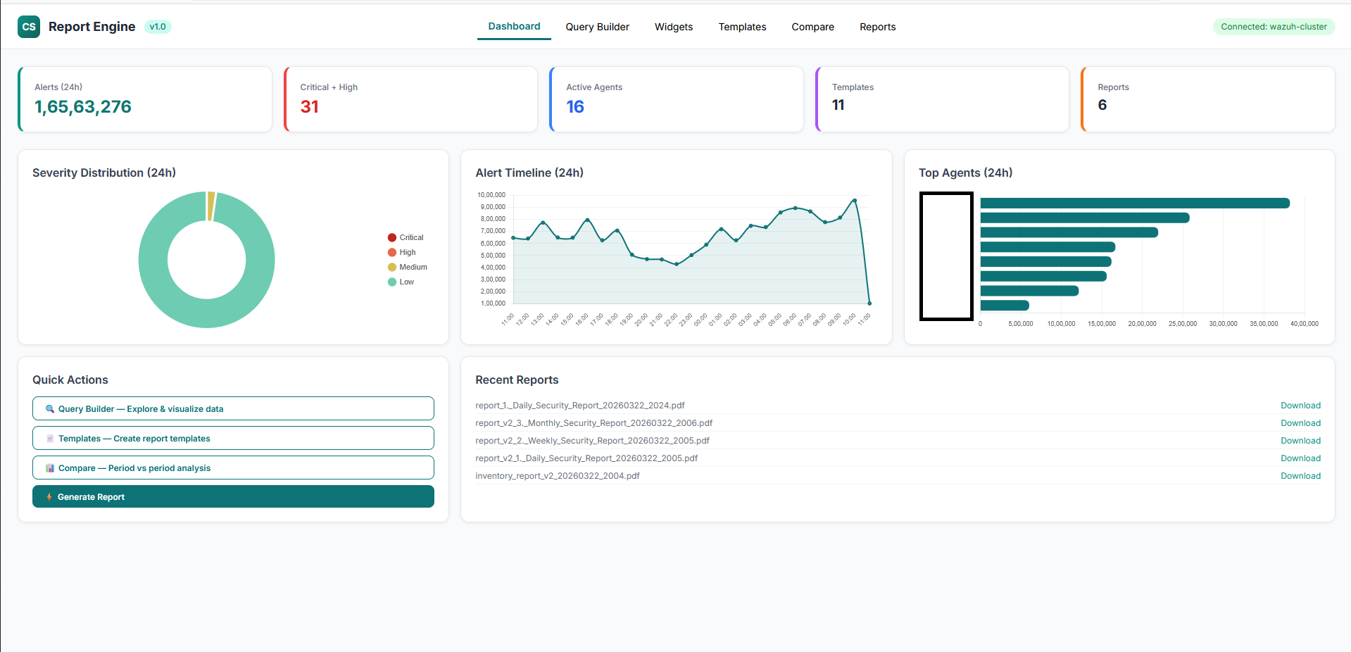Click the lightning icon on Generate Report
This screenshot has height=652, width=1351.
click(48, 496)
